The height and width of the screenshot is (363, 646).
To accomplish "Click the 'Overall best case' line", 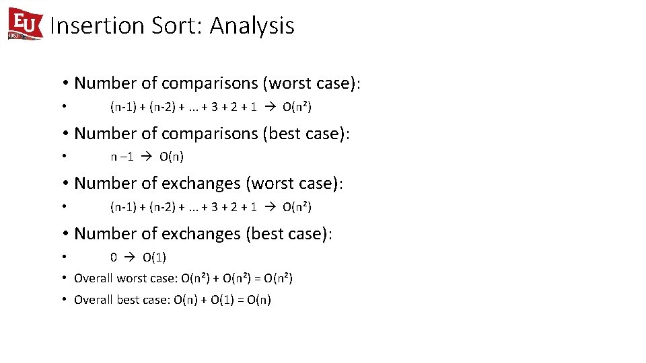I will (x=173, y=300).
